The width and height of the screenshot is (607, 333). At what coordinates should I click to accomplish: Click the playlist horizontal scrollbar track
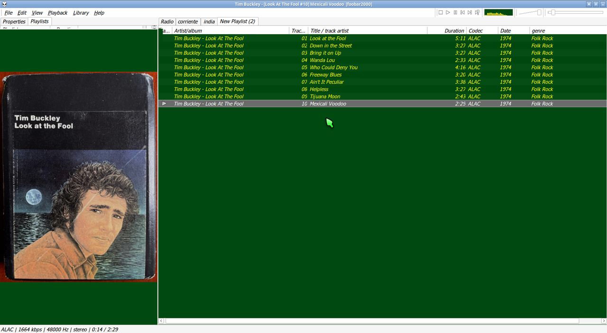point(382,321)
